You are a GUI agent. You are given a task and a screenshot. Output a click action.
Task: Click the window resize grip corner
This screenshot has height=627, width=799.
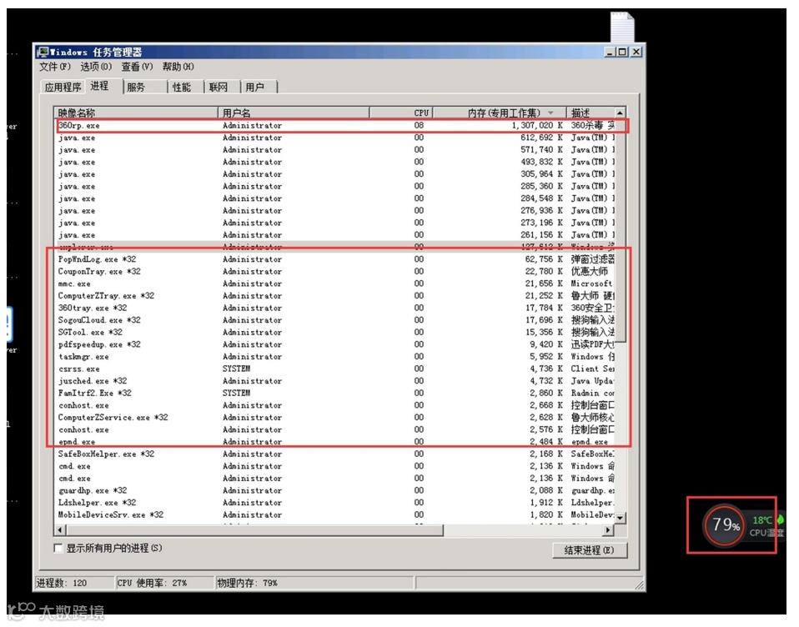click(x=640, y=584)
